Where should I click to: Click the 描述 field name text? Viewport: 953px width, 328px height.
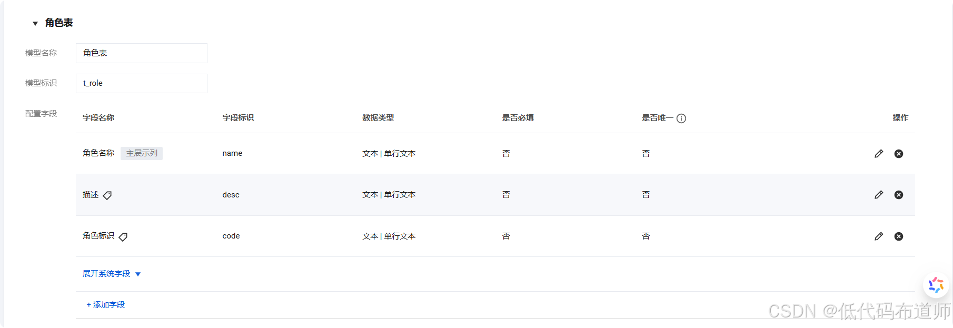[x=91, y=195]
